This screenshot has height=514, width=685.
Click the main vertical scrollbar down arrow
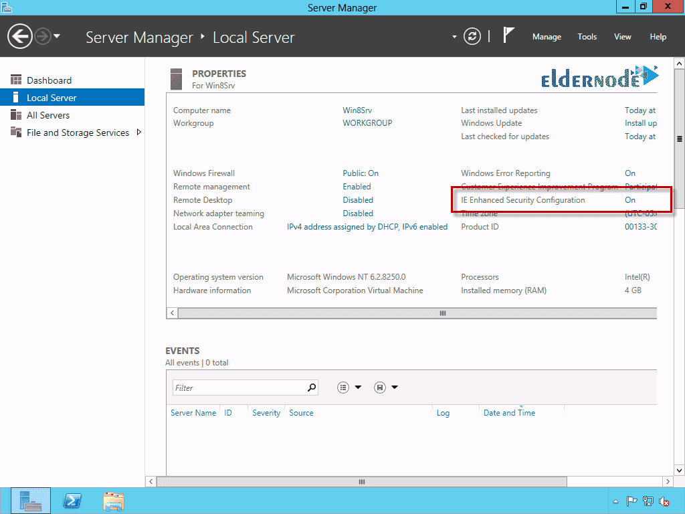[x=680, y=470]
